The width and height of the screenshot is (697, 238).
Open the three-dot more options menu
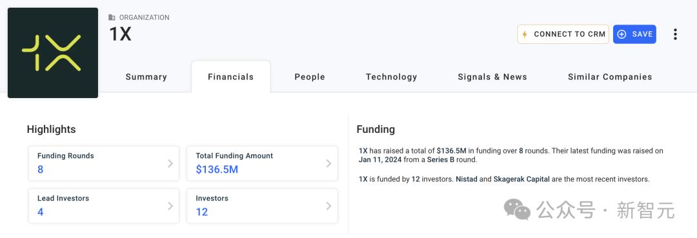click(675, 34)
